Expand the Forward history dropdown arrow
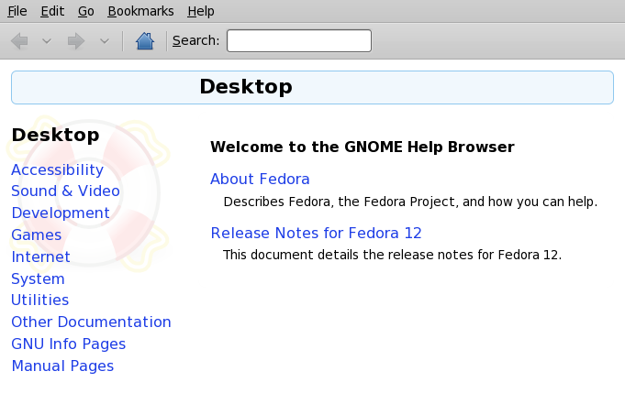Viewport: 625px width, 404px height. click(x=105, y=41)
